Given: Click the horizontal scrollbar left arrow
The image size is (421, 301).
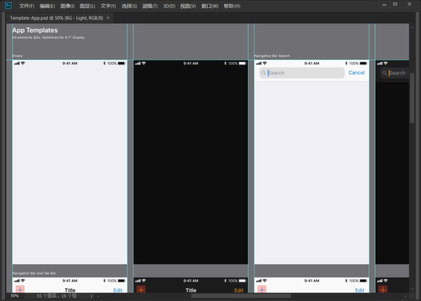Looking at the screenshot, I should click(x=98, y=296).
